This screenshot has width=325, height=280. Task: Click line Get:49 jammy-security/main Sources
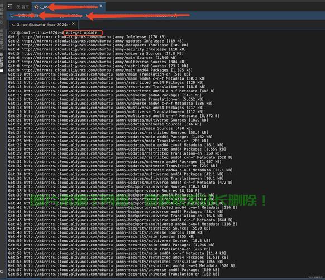pyautogui.click(x=102, y=236)
